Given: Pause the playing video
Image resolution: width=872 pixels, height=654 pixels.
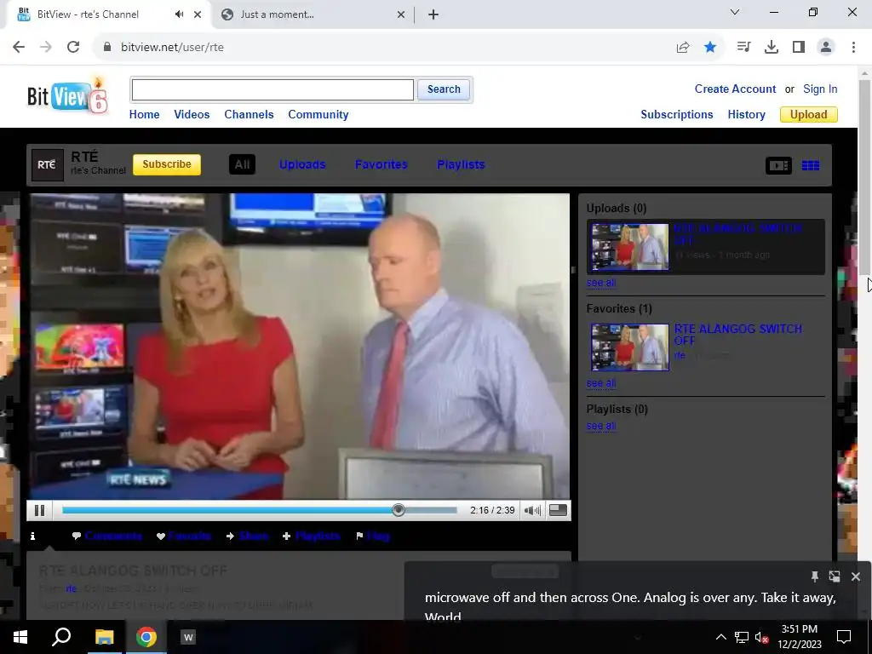Looking at the screenshot, I should 39,510.
